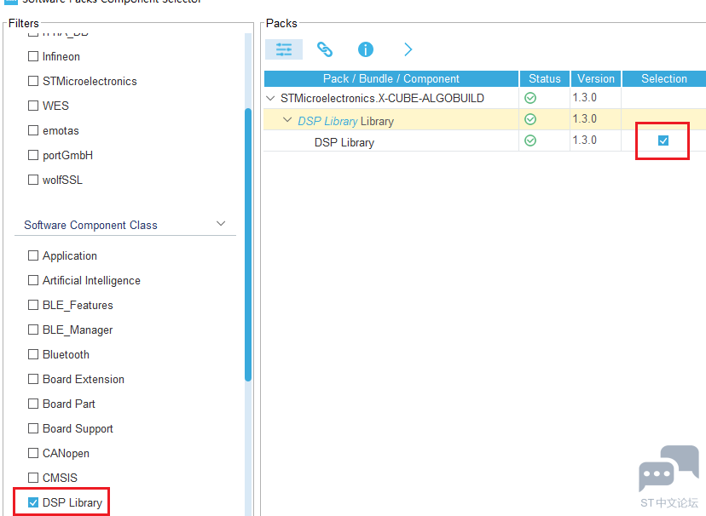Check the Board Support filter
Screen dimensions: 706x516
(x=33, y=428)
